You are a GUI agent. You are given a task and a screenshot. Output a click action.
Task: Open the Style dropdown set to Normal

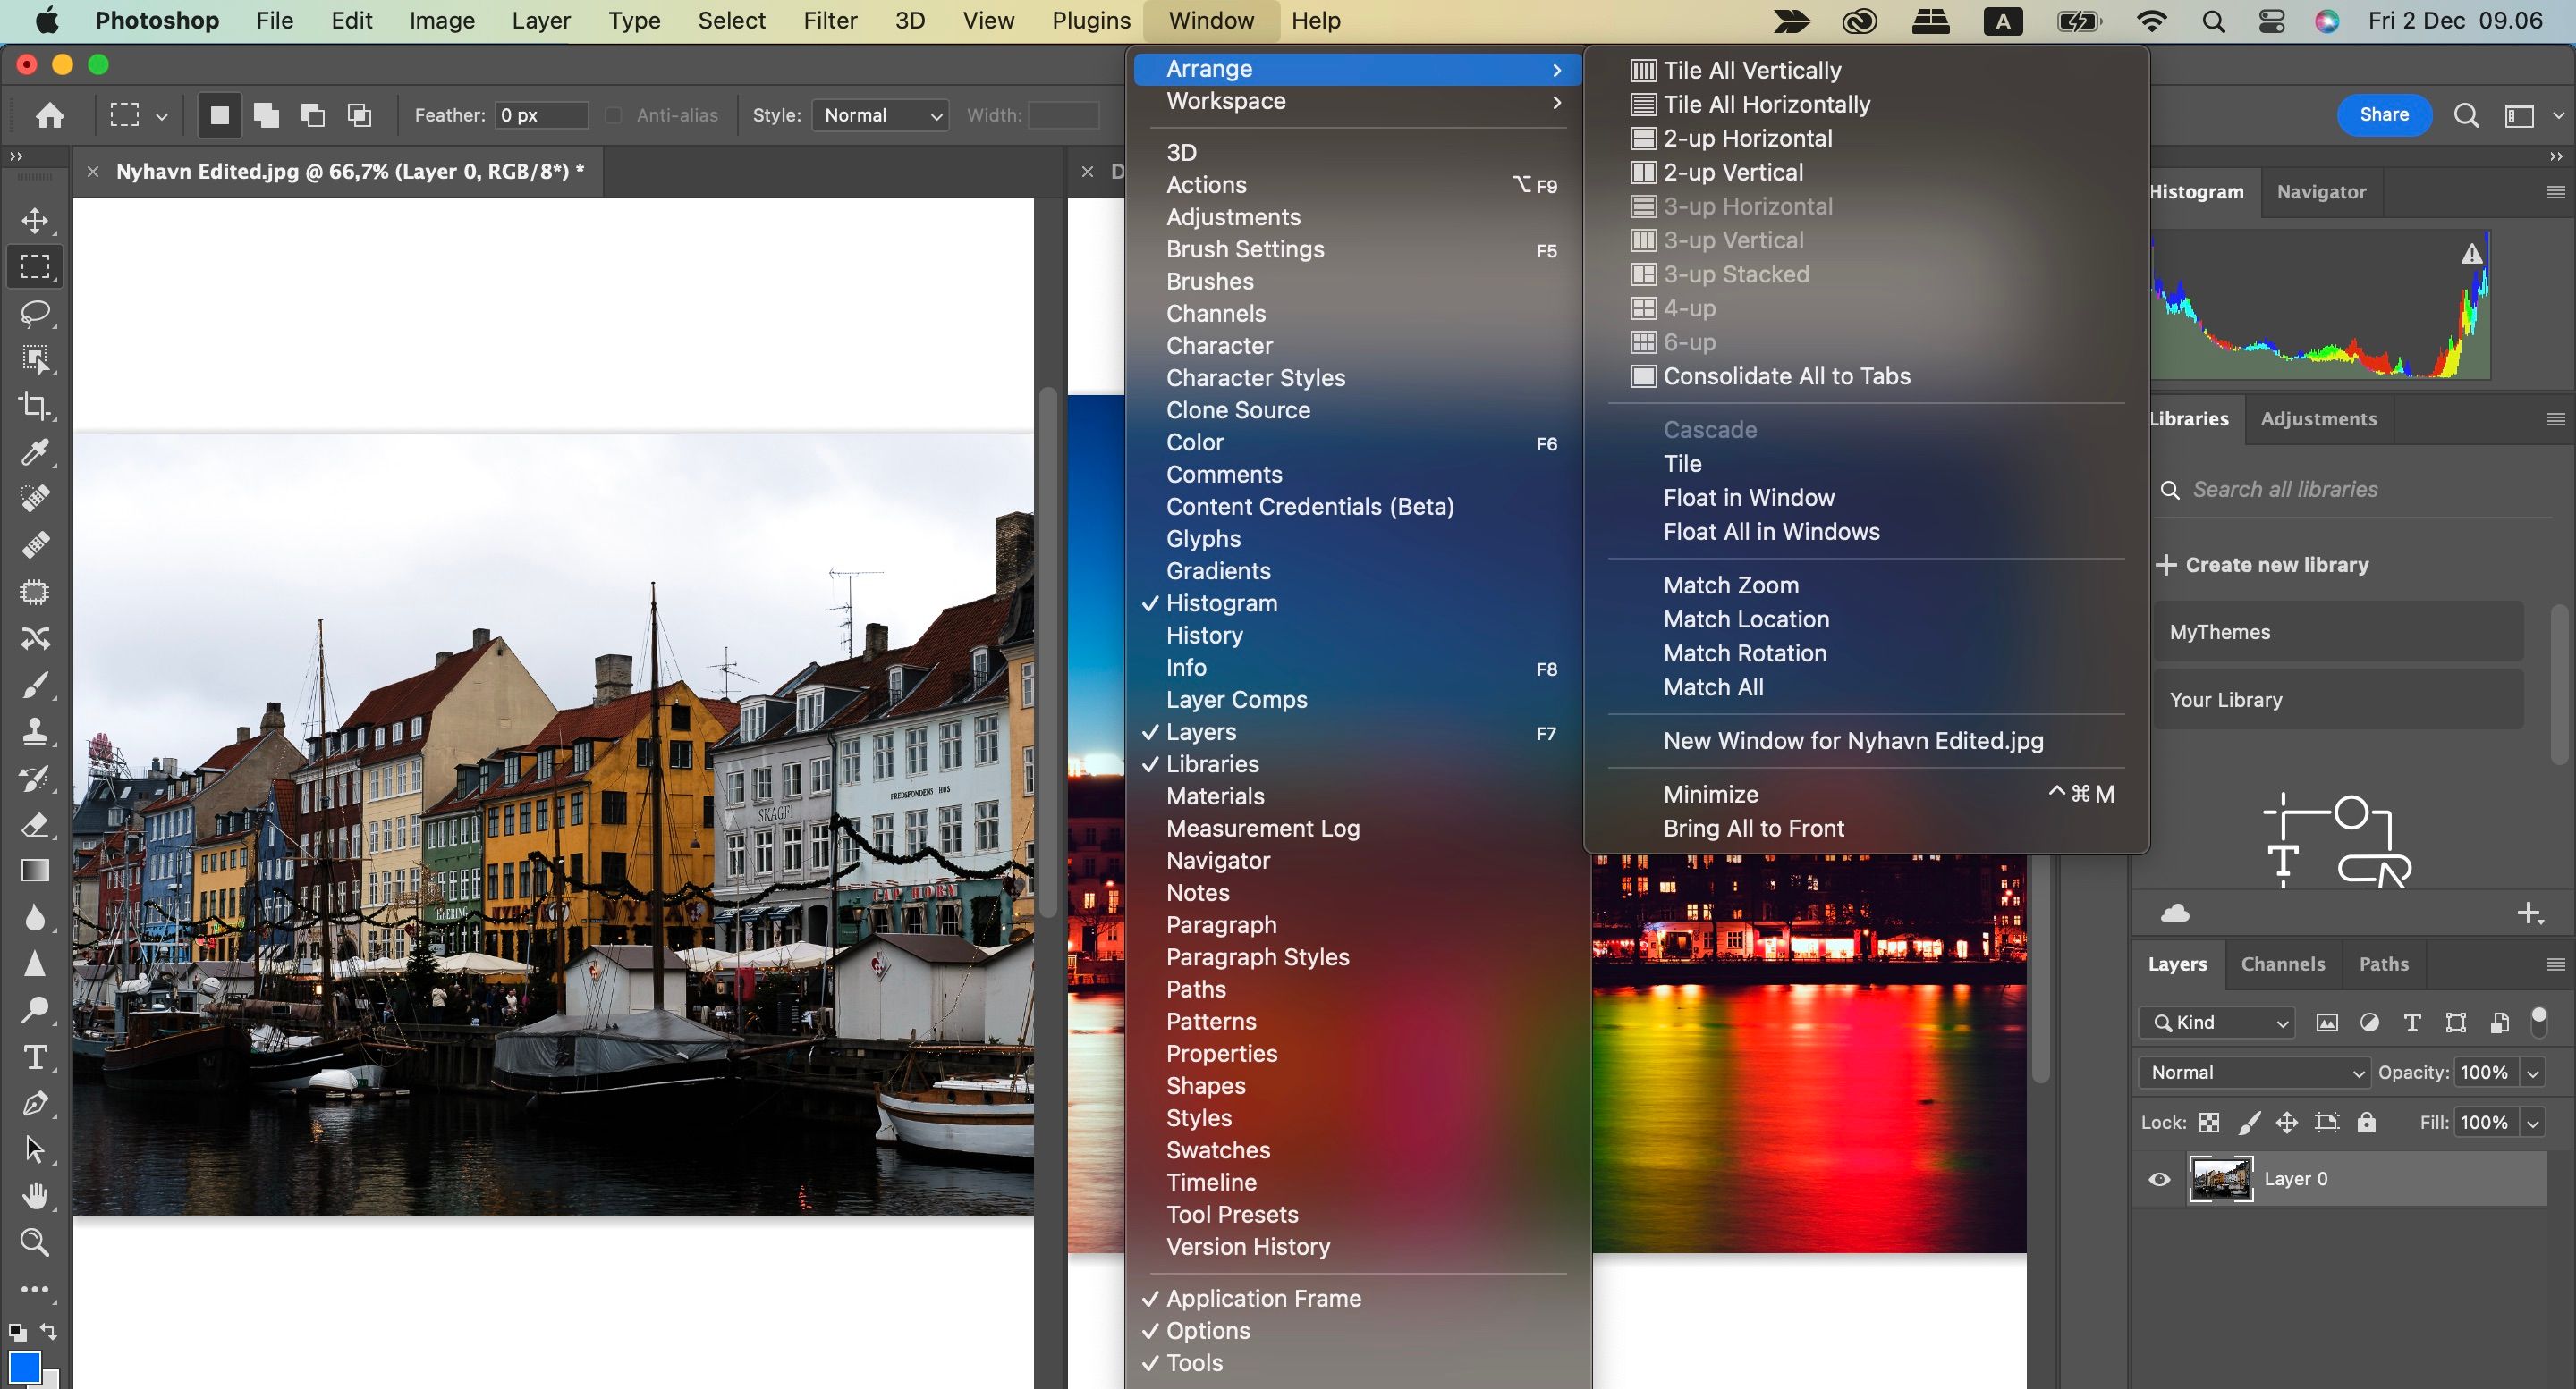881,116
